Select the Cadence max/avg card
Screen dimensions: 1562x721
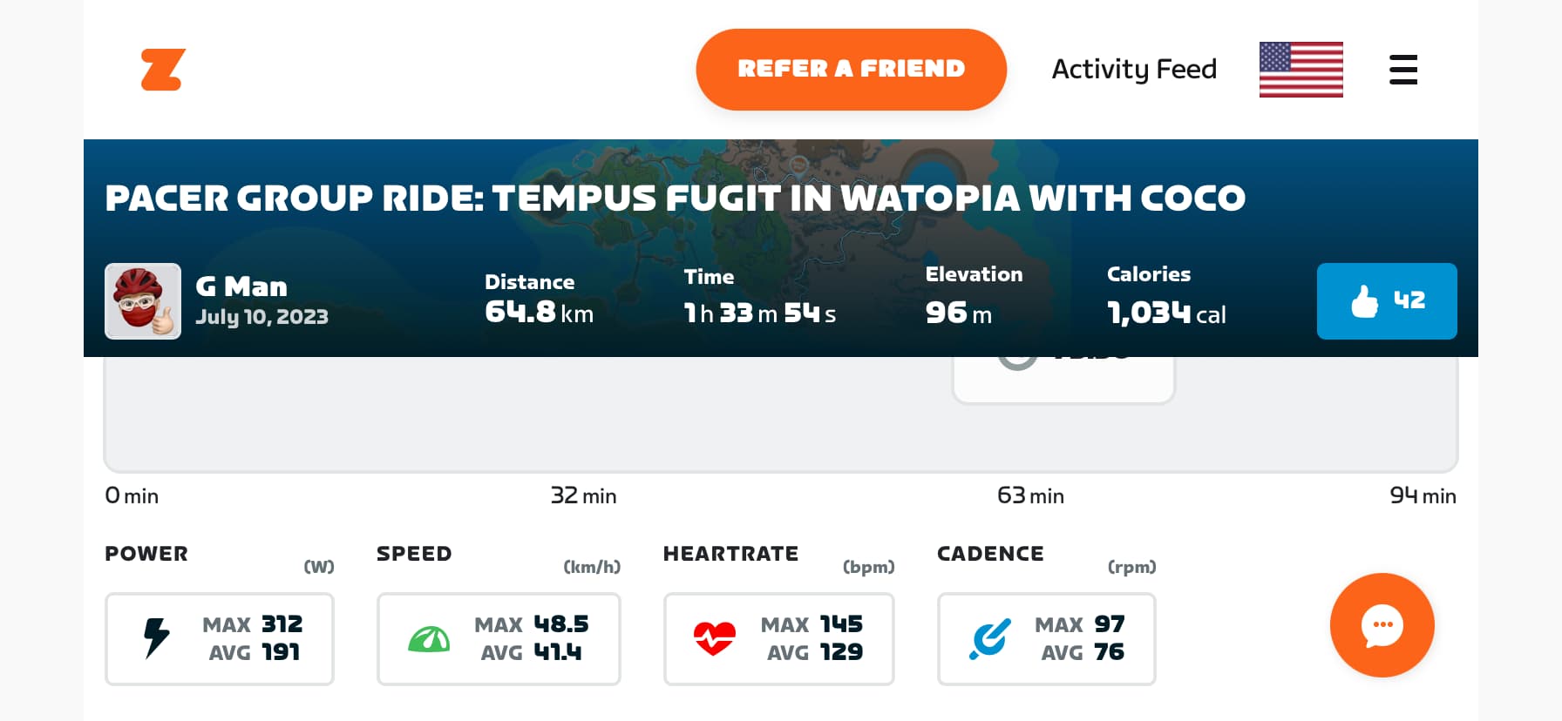click(1047, 639)
